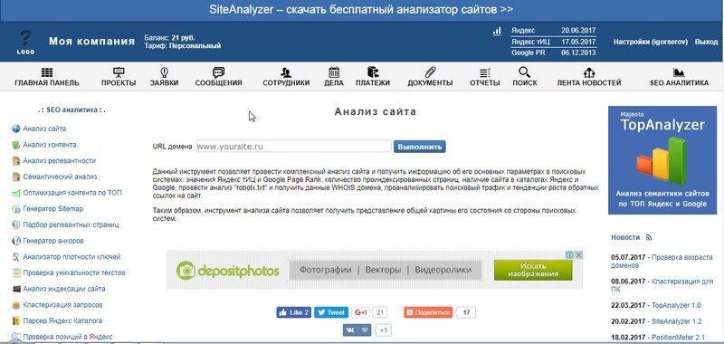Viewport: 724px width, 344px height.
Task: Open the Сообщения chat bubble icon
Action: [x=218, y=72]
